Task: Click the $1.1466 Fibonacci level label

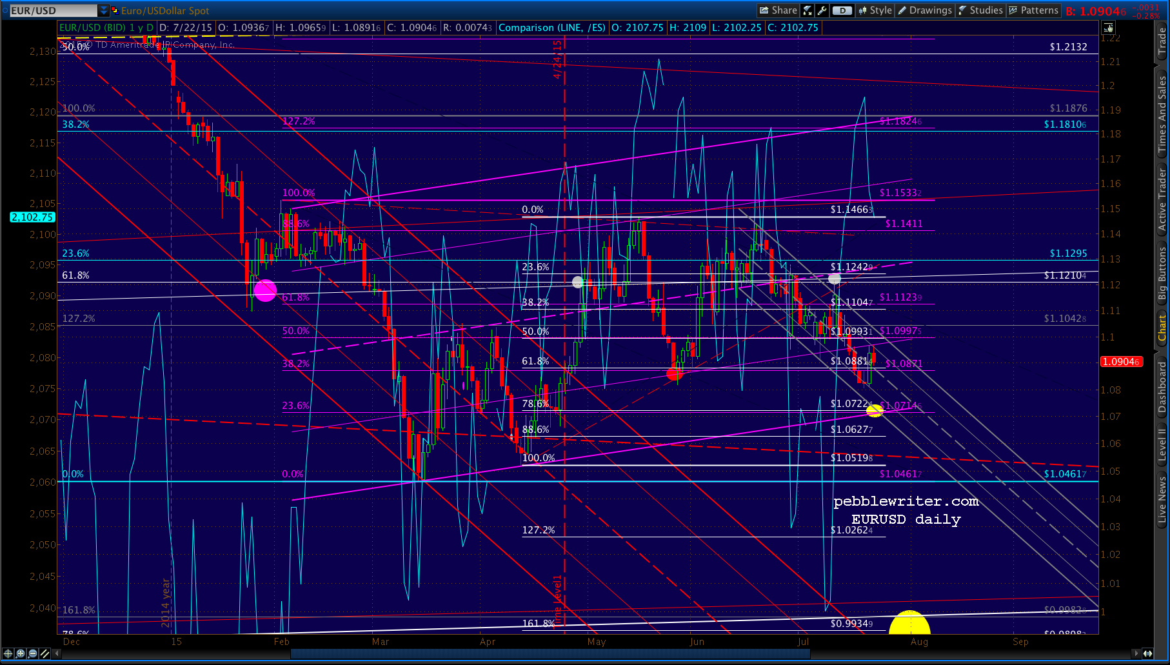Action: pyautogui.click(x=851, y=210)
